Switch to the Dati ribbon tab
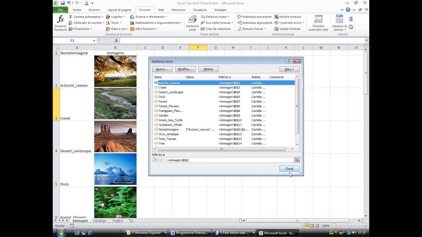This screenshot has height=237, width=422. [x=161, y=10]
